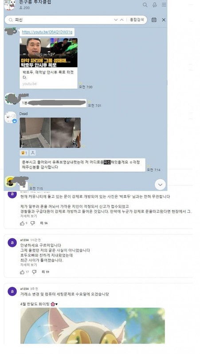Jump to previous search result up arrow
The width and height of the screenshot is (200, 354).
pyautogui.click(x=122, y=20)
